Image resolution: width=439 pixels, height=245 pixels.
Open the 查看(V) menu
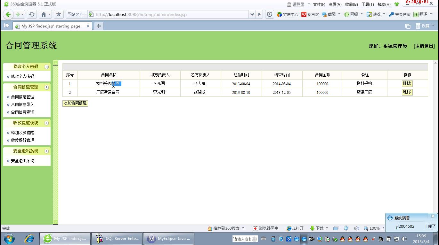pyautogui.click(x=335, y=4)
